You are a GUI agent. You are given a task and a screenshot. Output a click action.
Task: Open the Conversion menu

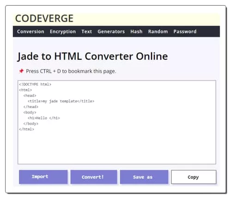(30, 32)
